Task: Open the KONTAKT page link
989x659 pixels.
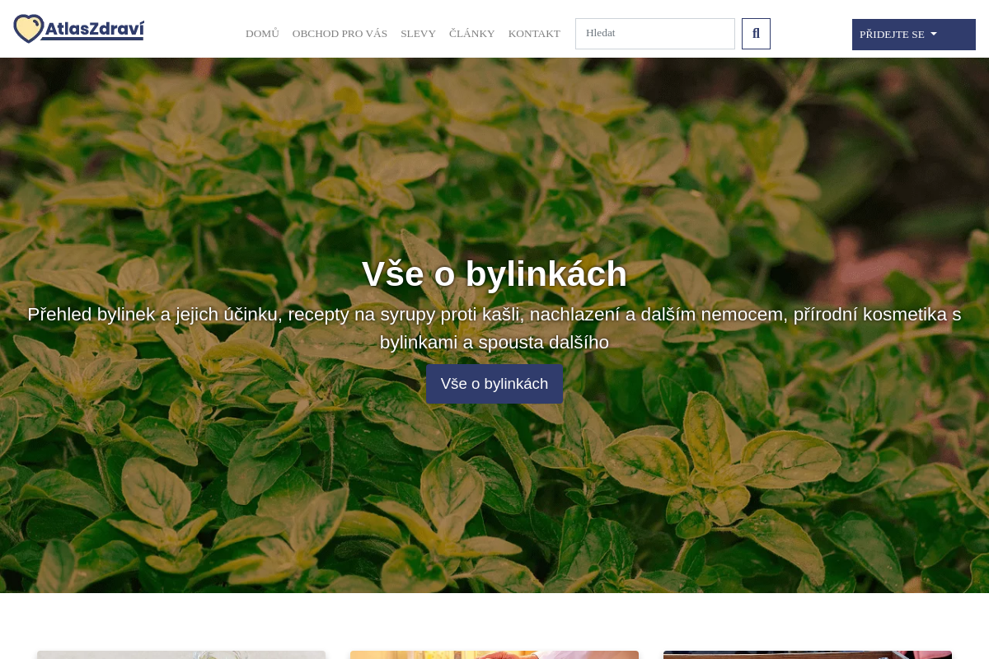Action: (x=534, y=34)
